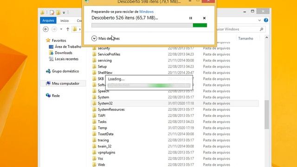Image resolution: width=297 pixels, height=167 pixels.
Task: Maximize the Explorer window
Action: [252, 11]
